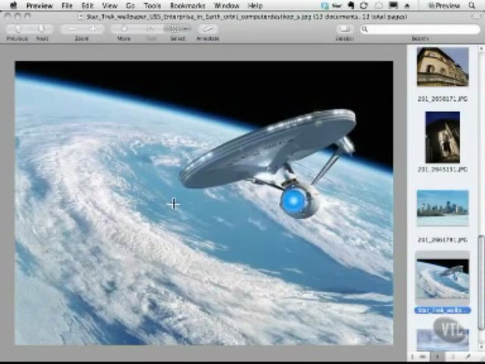Open the Edit menu
The height and width of the screenshot is (364, 485).
(87, 6)
